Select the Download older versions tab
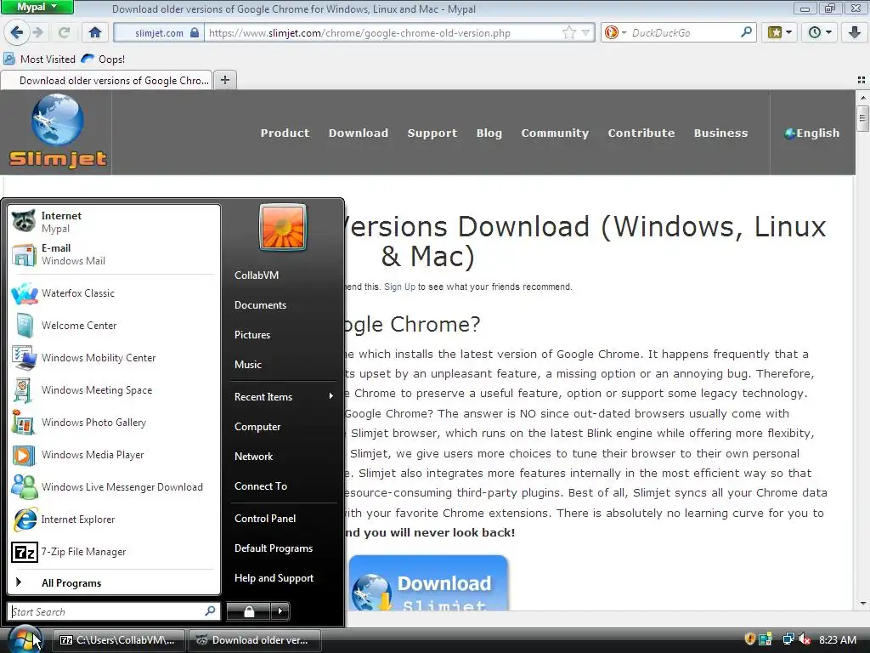Image resolution: width=870 pixels, height=653 pixels. click(106, 81)
